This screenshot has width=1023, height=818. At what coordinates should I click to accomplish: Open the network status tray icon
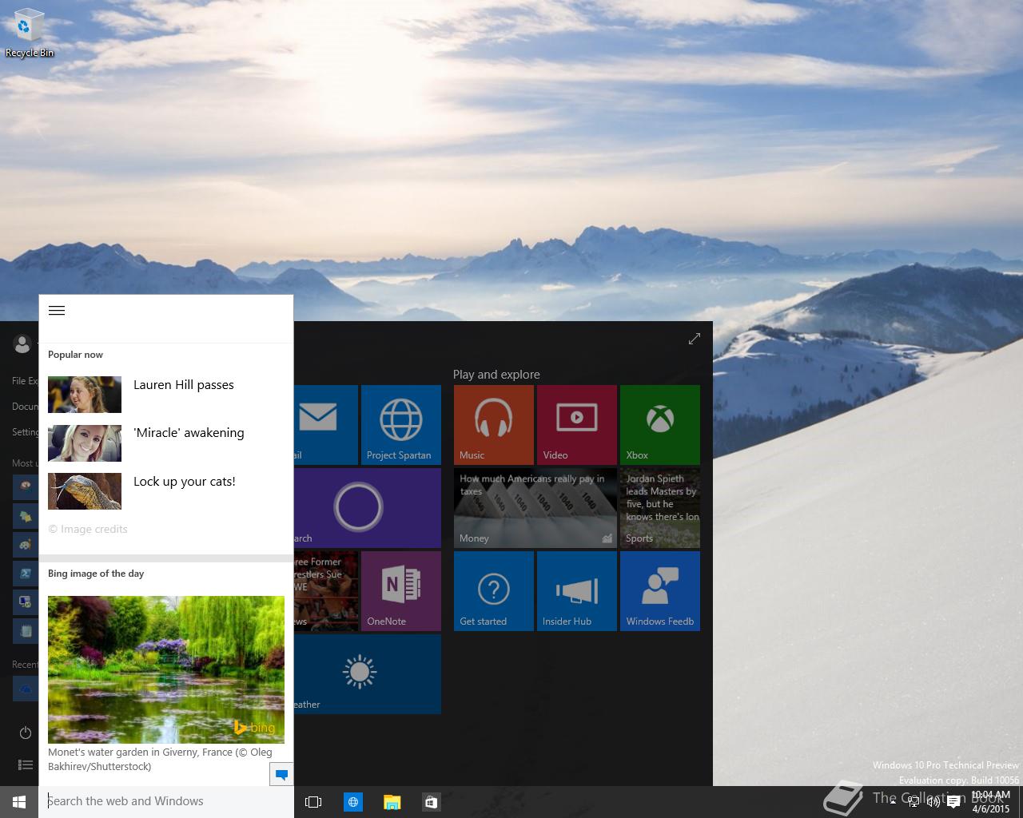(x=914, y=802)
